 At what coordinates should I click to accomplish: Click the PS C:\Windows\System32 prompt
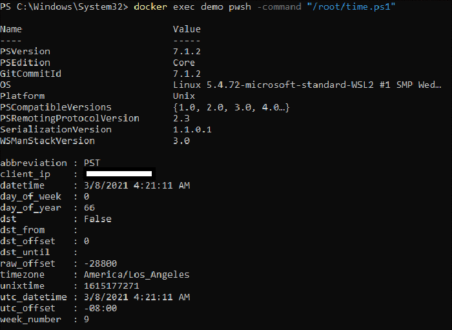63,6
